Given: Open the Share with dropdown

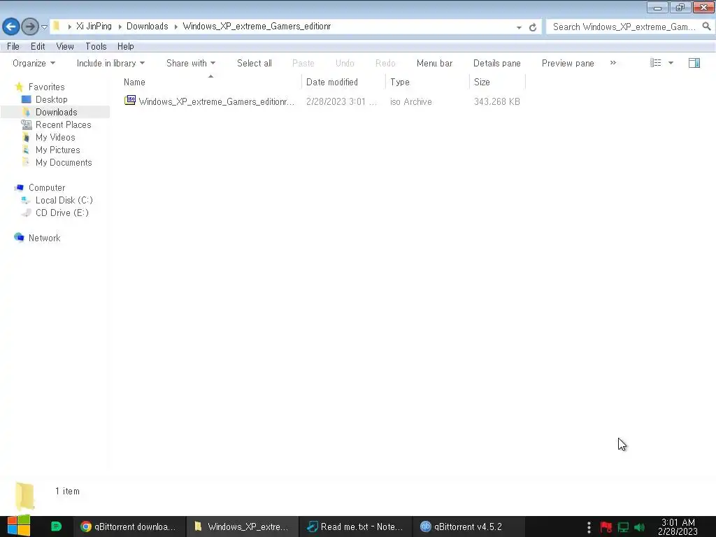Looking at the screenshot, I should [x=191, y=63].
